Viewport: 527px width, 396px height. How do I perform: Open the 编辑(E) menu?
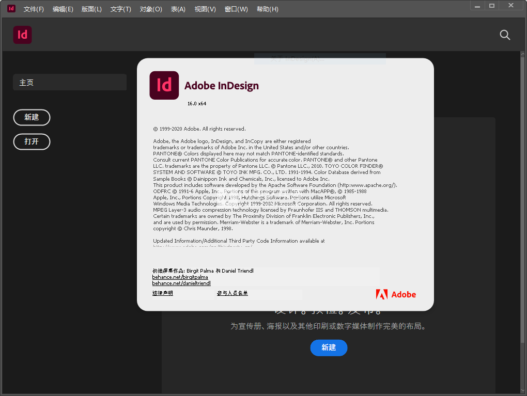coord(63,9)
